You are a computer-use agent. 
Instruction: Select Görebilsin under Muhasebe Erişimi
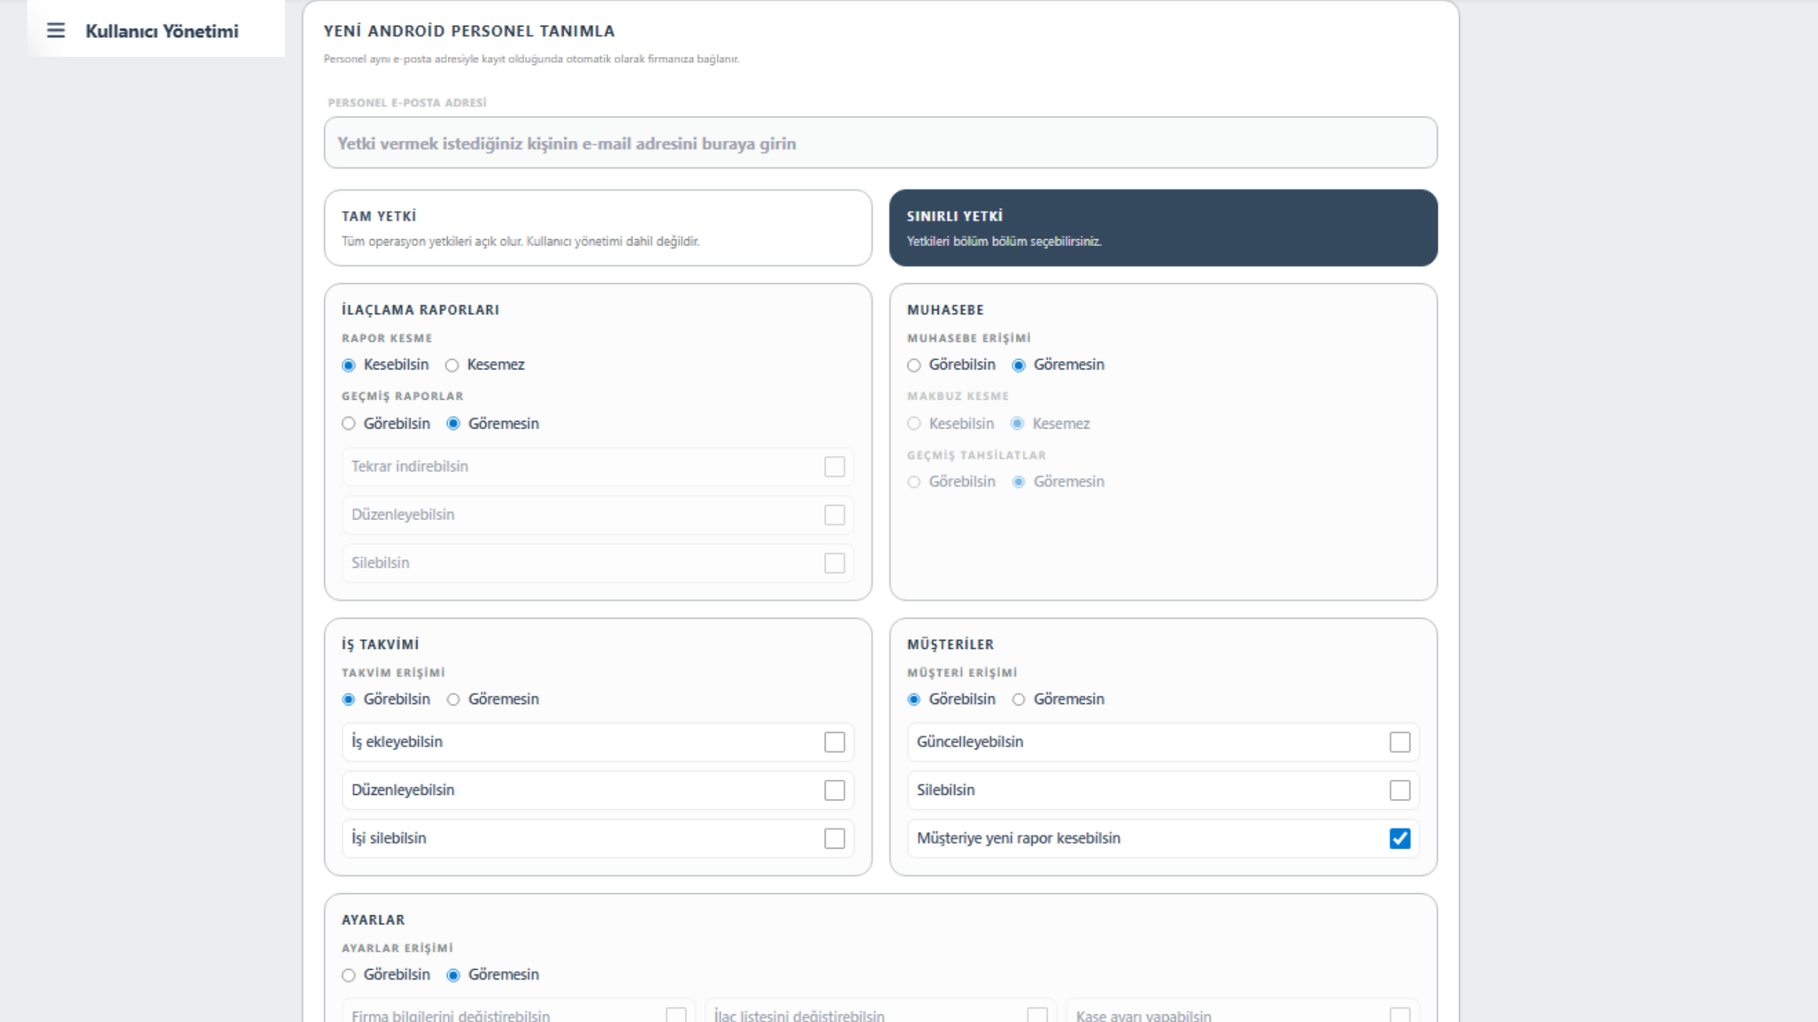click(914, 366)
